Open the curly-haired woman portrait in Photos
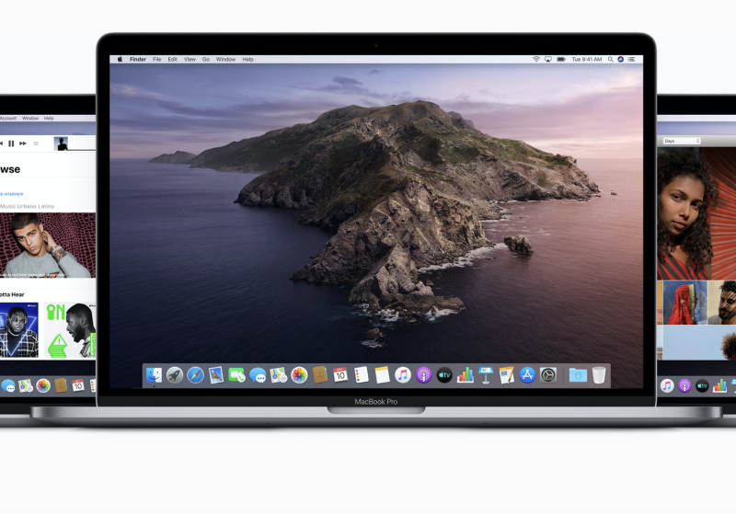The width and height of the screenshot is (736, 515). (696, 213)
